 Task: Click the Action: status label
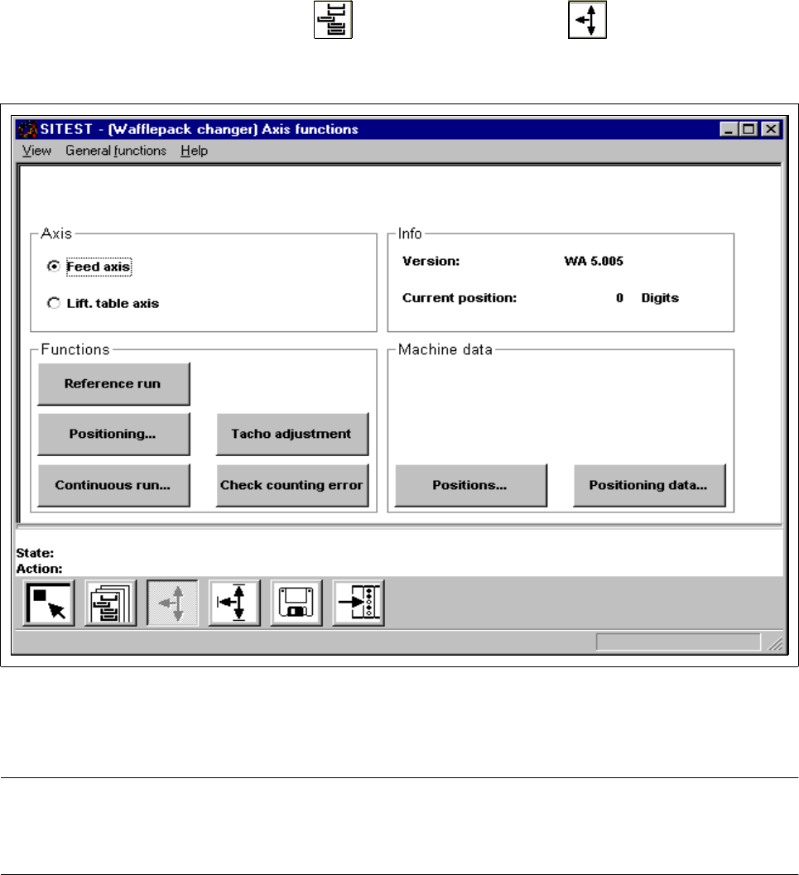tap(39, 569)
